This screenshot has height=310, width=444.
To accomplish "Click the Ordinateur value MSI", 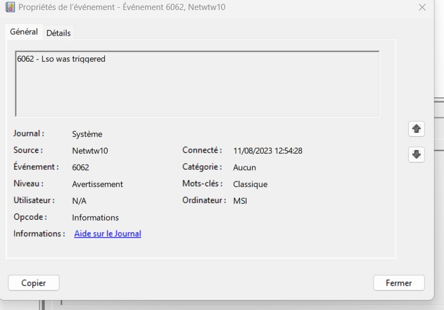I will [240, 201].
